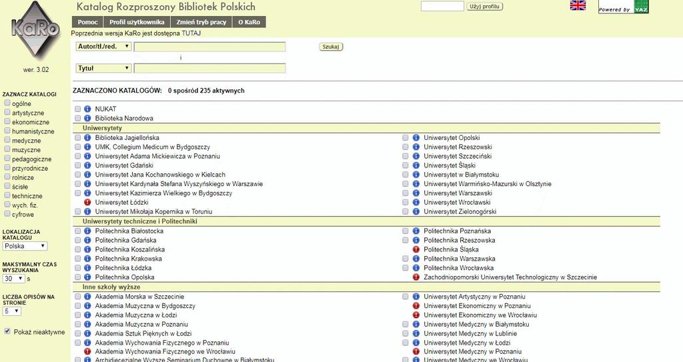Check the 'humanistyczne' catalog category
This screenshot has height=362, width=683.
coord(7,131)
